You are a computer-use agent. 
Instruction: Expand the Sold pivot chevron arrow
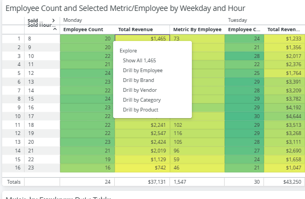pyautogui.click(x=54, y=20)
